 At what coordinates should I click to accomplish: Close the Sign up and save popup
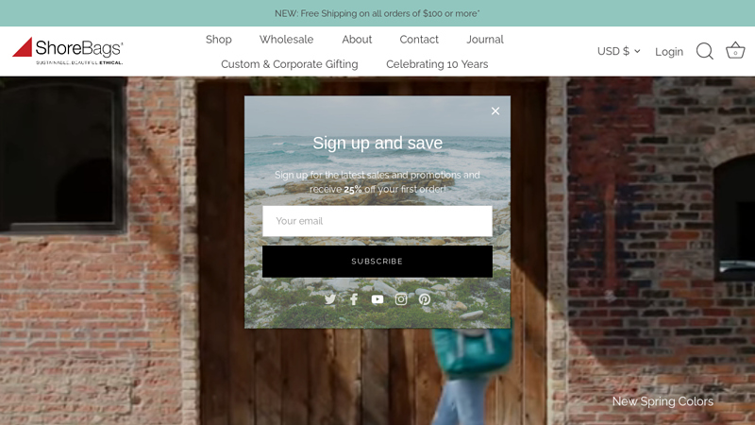point(495,110)
